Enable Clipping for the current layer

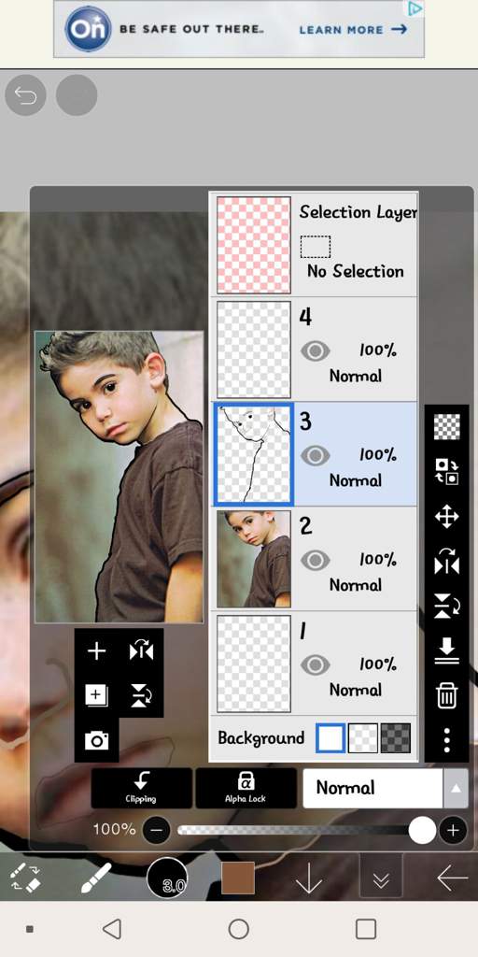(142, 788)
